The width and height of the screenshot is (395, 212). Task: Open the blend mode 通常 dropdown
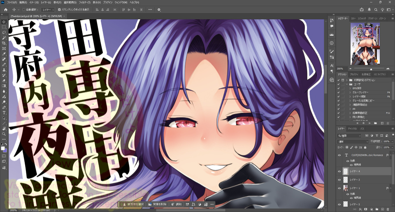[353, 141]
